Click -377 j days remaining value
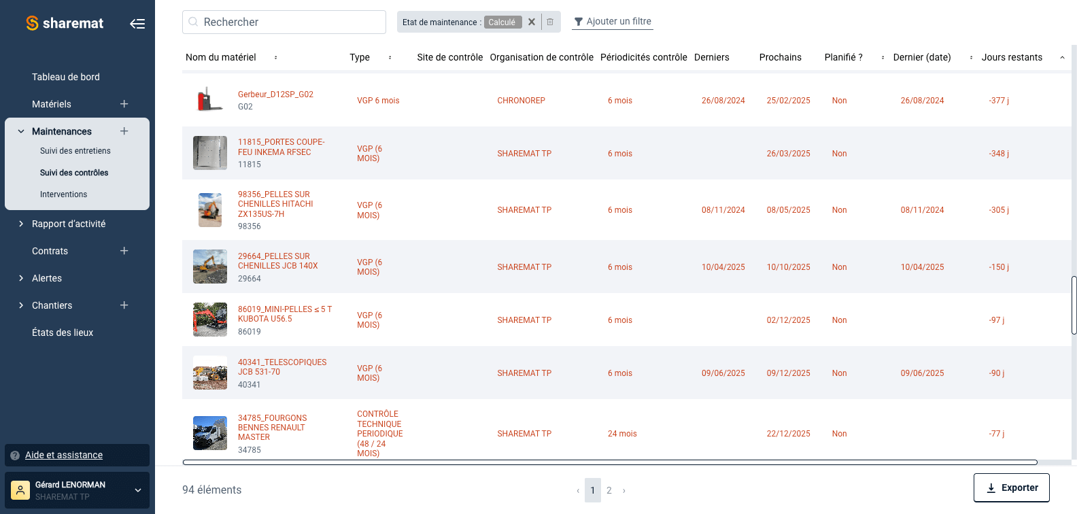Image resolution: width=1077 pixels, height=514 pixels. (999, 101)
